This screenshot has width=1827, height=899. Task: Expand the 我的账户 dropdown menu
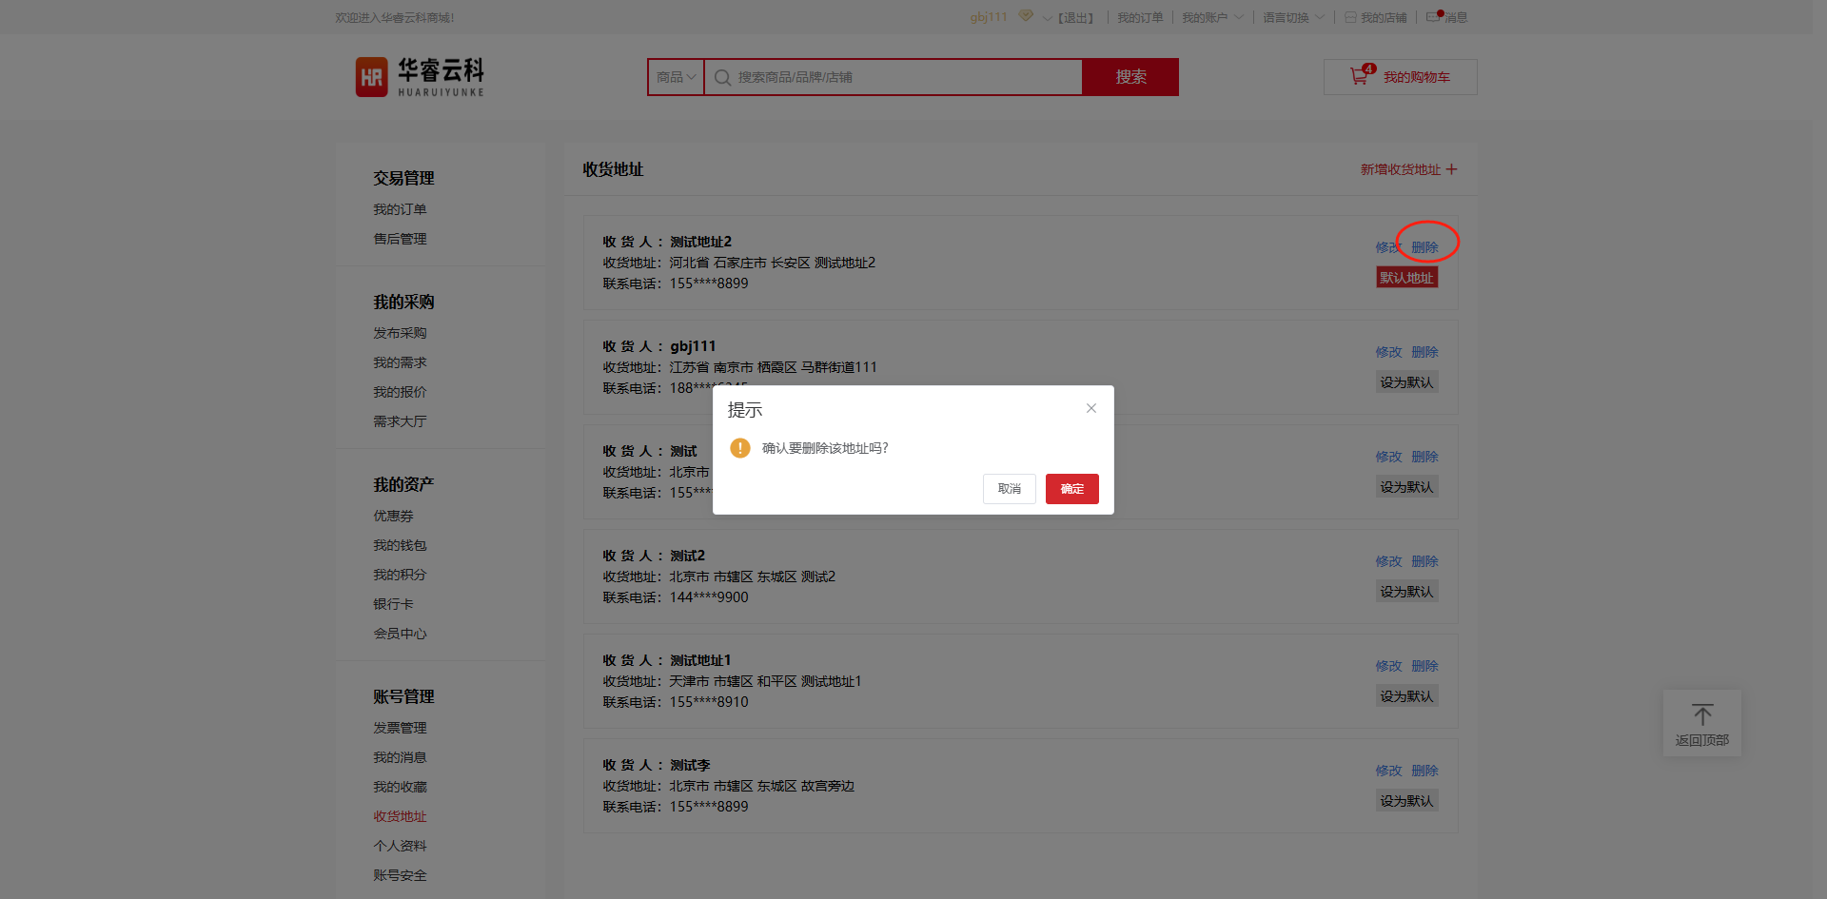1212,17
